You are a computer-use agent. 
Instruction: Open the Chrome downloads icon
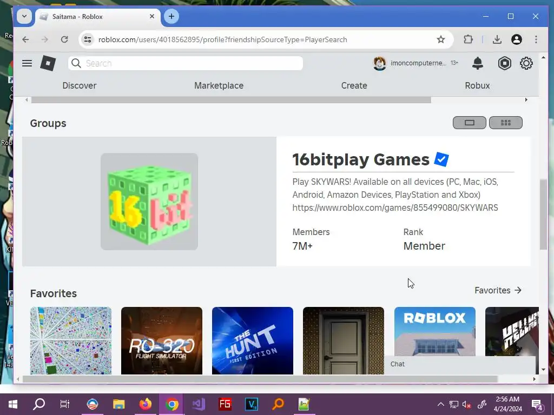[x=497, y=39]
